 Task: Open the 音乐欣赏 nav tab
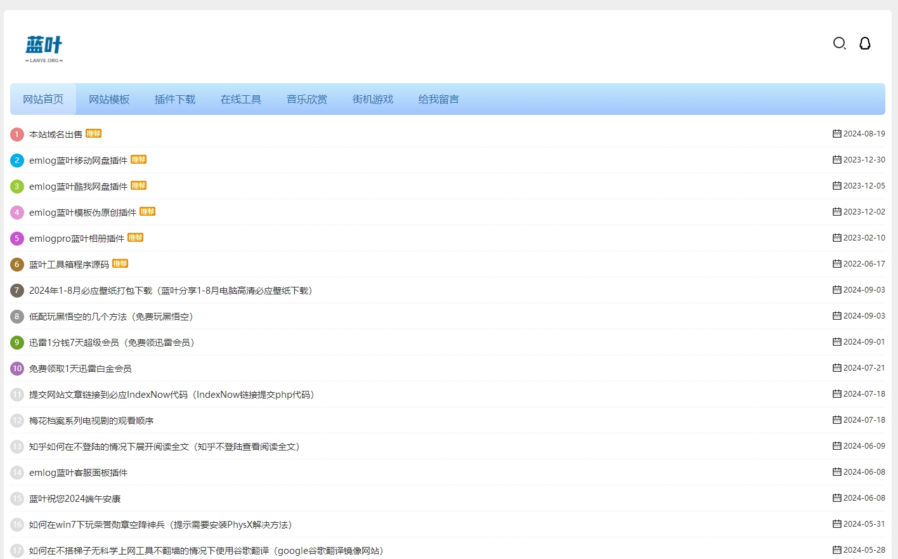pyautogui.click(x=307, y=99)
